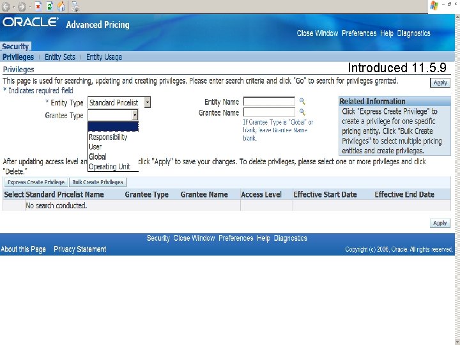Click Grantee Type column header
460x345 pixels.
tap(147, 194)
